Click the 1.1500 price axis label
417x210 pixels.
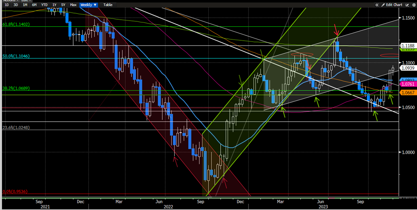pos(408,18)
